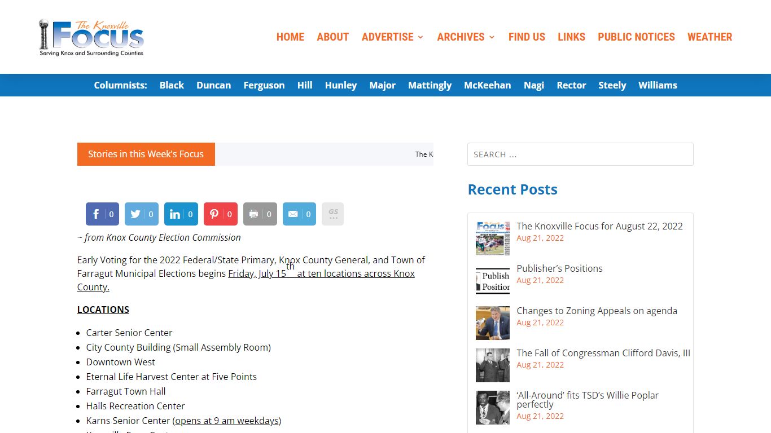Open the Archives menu item
This screenshot has width=771, height=433.
pyautogui.click(x=461, y=37)
